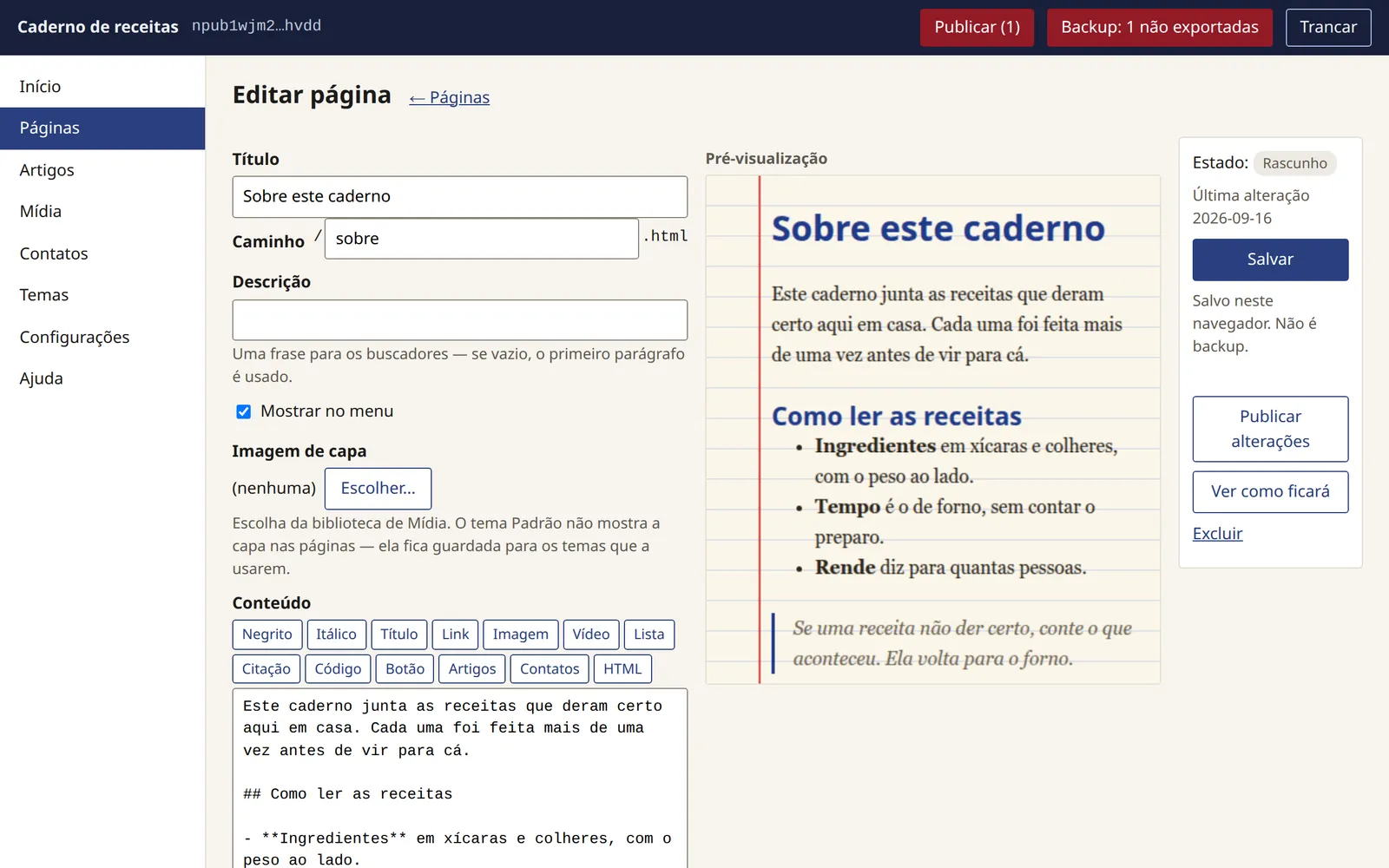Image resolution: width=1389 pixels, height=868 pixels.
Task: Click the npub1wjm2…hvdd key text
Action: (x=256, y=26)
